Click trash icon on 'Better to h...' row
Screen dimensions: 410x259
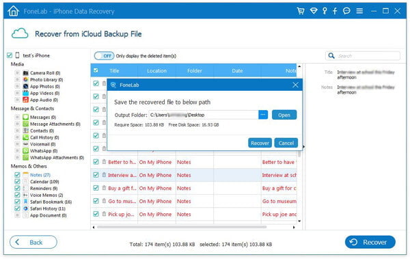pos(104,162)
